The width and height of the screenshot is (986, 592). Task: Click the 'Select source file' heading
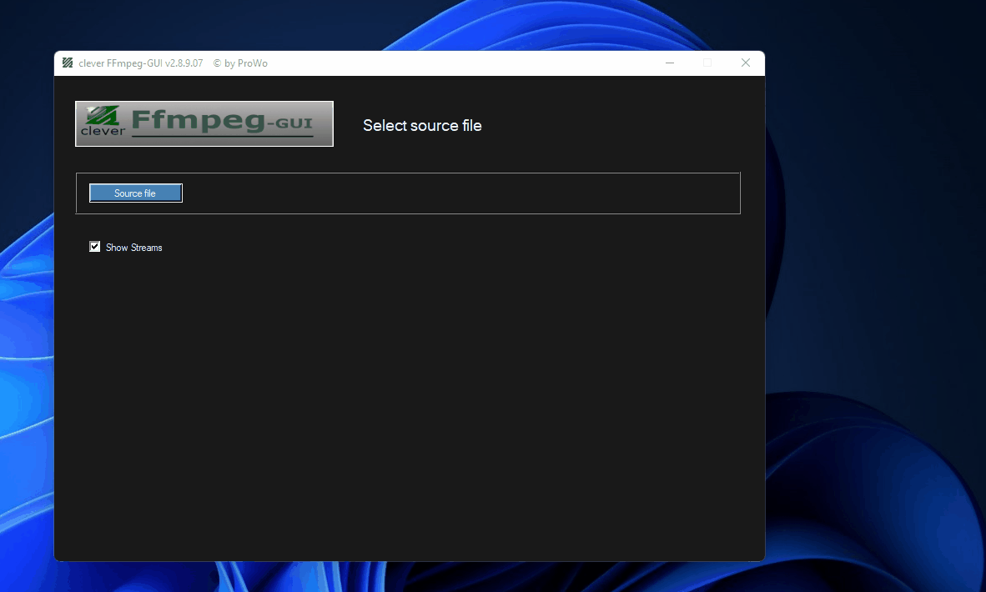click(422, 126)
